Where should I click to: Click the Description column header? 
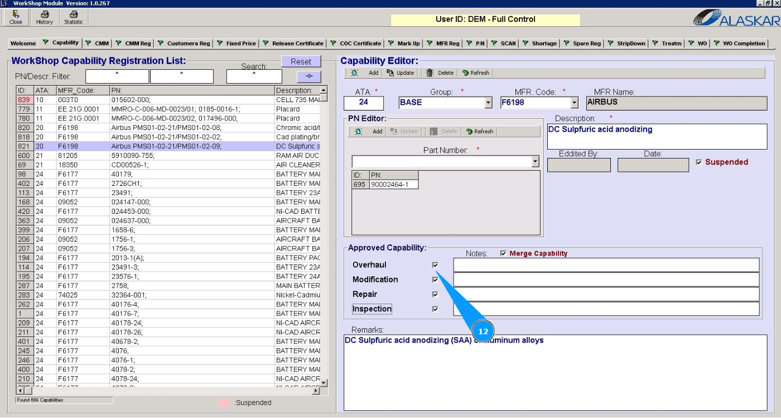(x=297, y=90)
